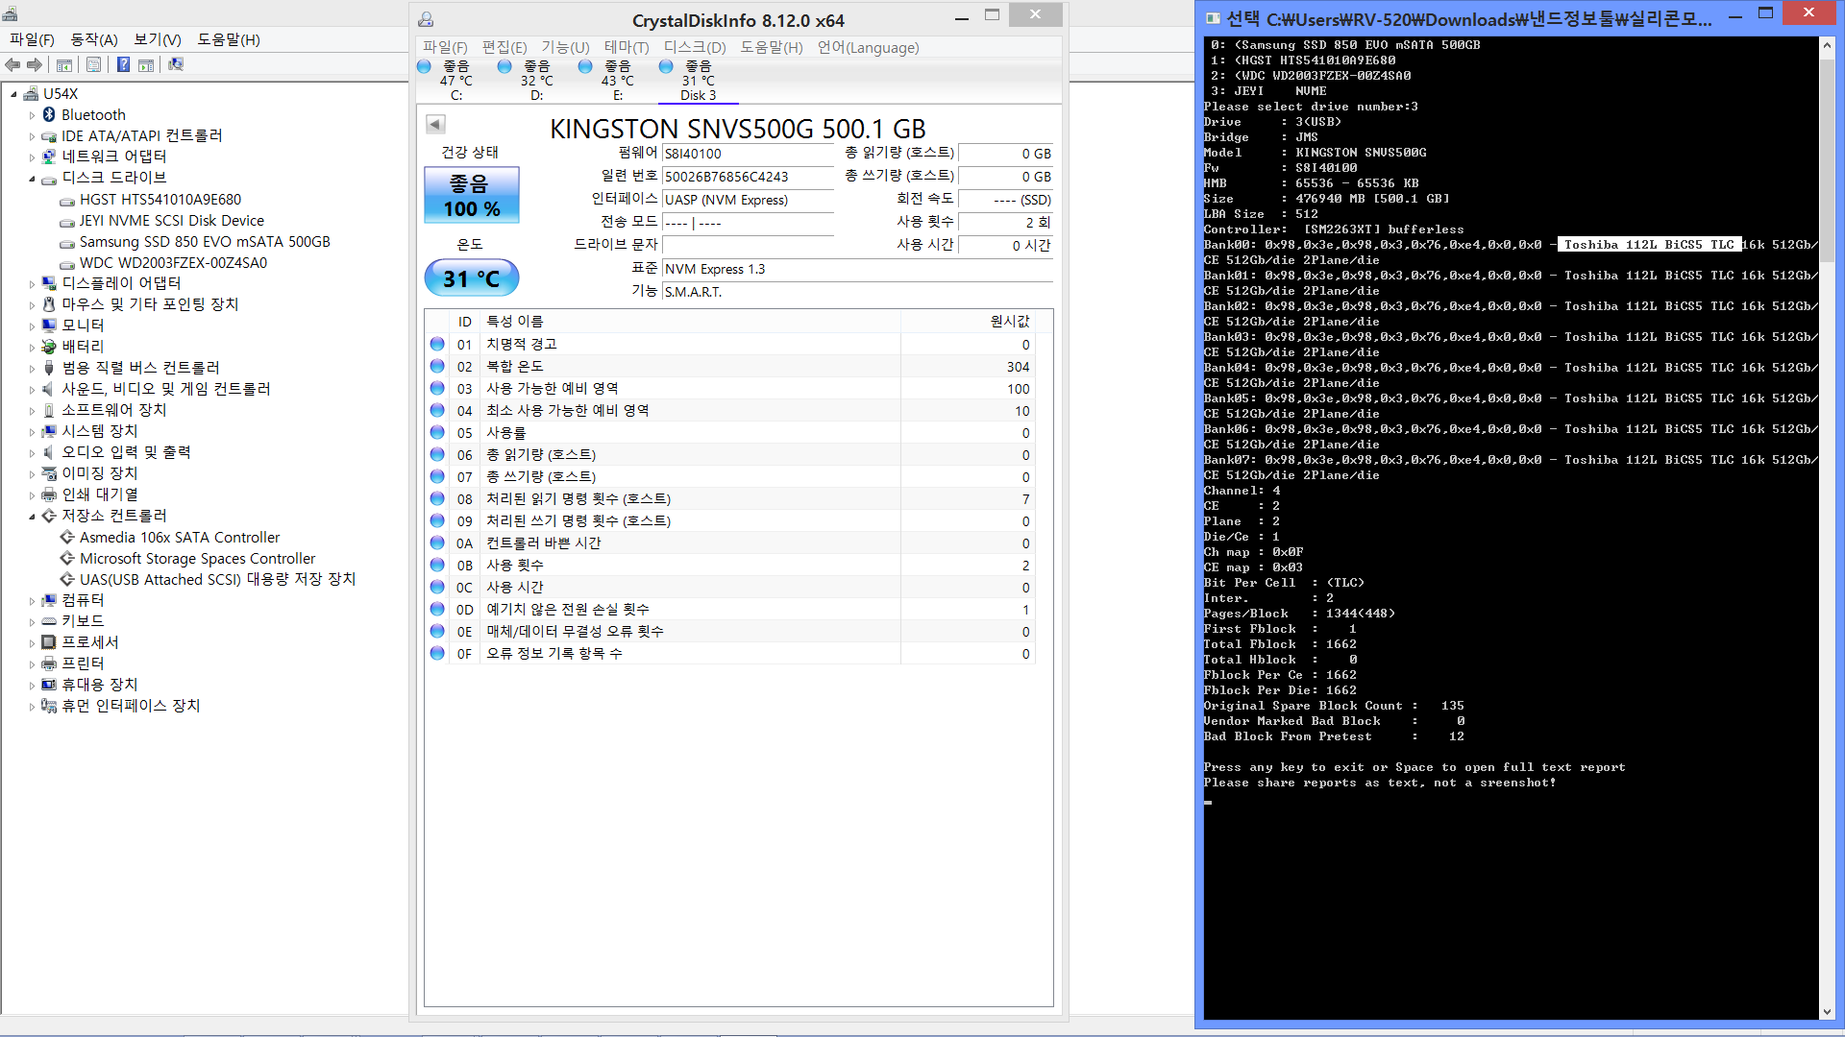Click status dot for 05 사용률

click(437, 432)
